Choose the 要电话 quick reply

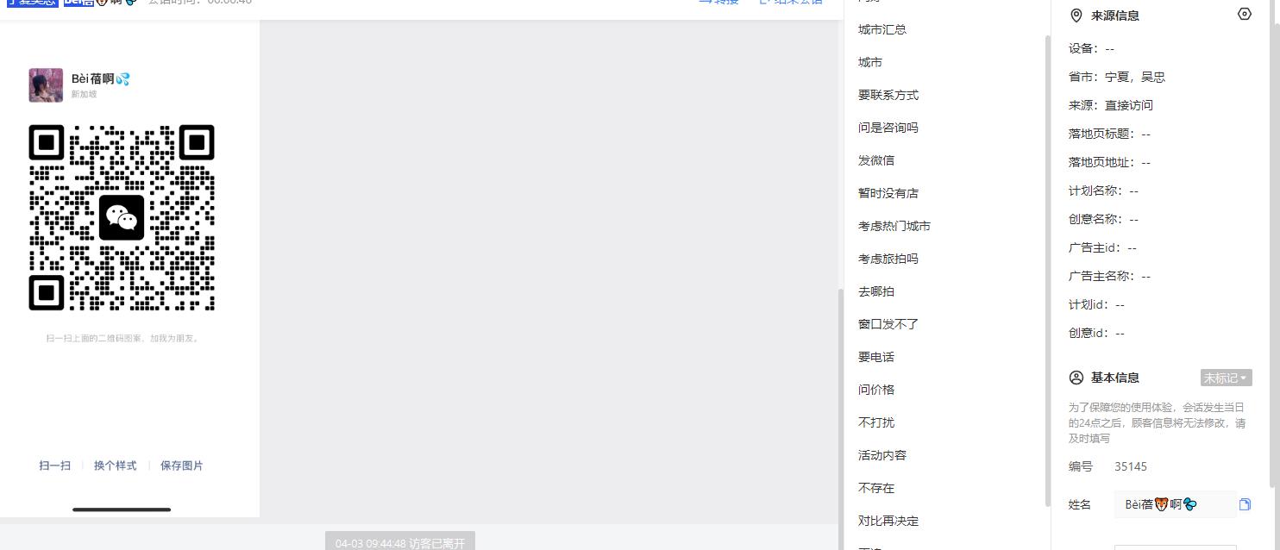pos(876,357)
